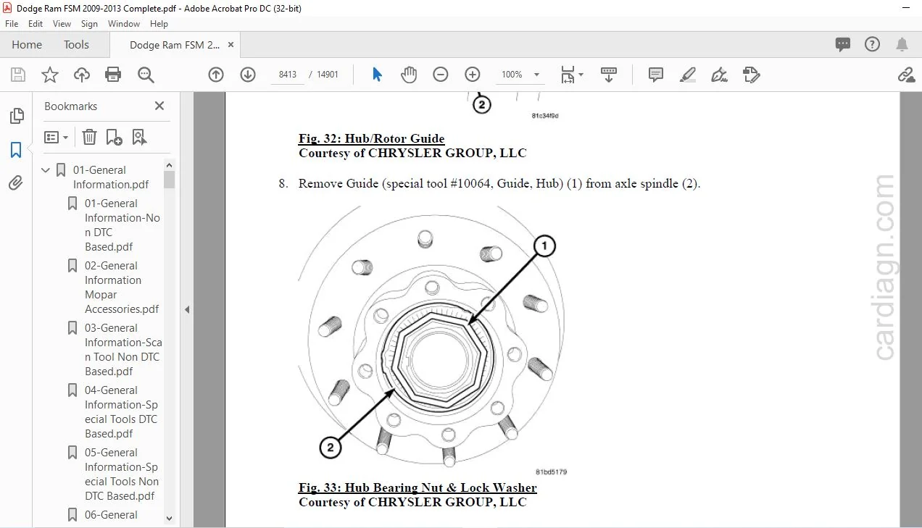Screen dimensions: 922x528
Task: Click the Fig. 33 Hub Bearing Nut caption
Action: [418, 487]
